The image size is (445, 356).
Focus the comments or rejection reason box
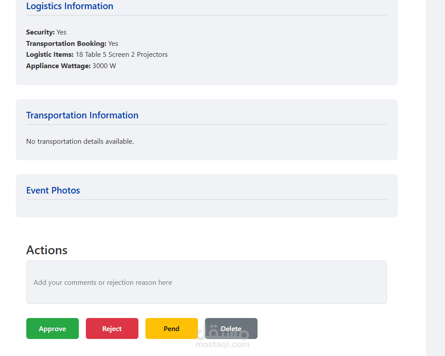(207, 282)
